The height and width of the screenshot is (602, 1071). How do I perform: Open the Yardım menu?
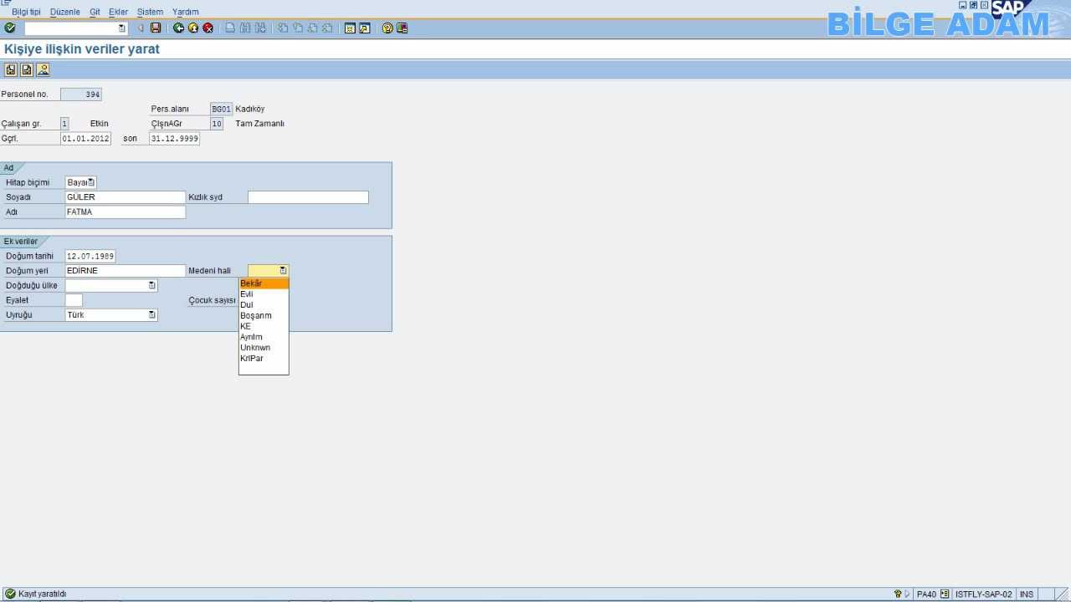tap(186, 13)
